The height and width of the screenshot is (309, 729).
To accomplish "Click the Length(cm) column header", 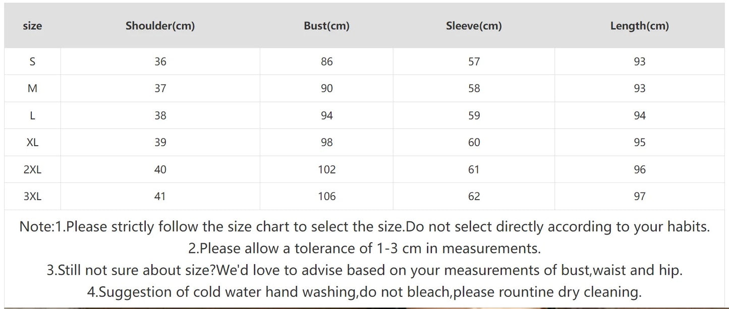I will pos(639,26).
